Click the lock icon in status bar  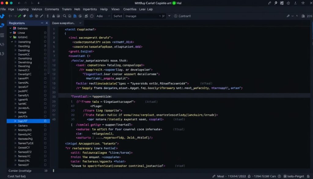click(249, 176)
